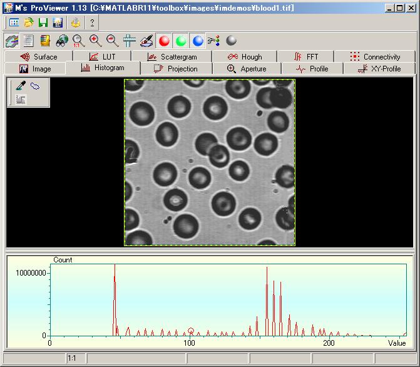This screenshot has height=367, width=420.
Task: Select the Surface tab
Action: 39,56
